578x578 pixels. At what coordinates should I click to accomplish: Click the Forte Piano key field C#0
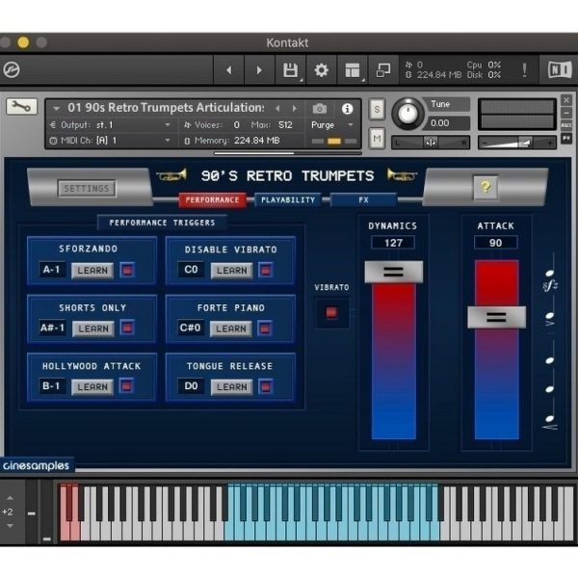click(x=190, y=328)
